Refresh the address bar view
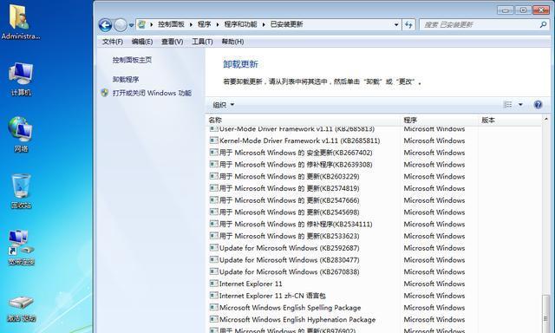This screenshot has height=333, width=555. click(408, 25)
